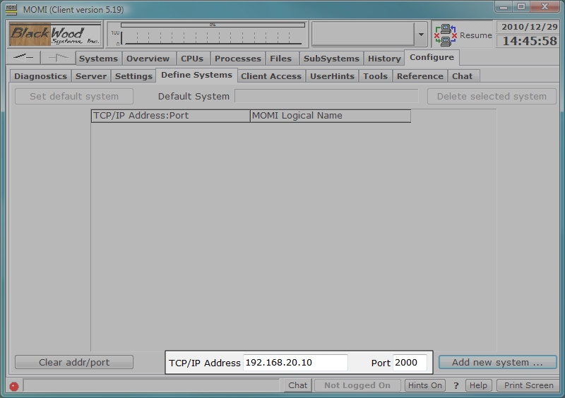Open the Client Access sub-tab
The height and width of the screenshot is (398, 565).
coord(271,76)
